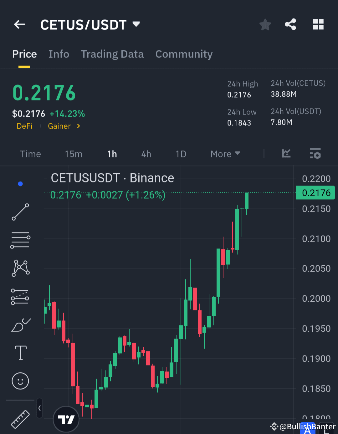Select the text annotation tool
Image resolution: width=338 pixels, height=434 pixels.
20,353
